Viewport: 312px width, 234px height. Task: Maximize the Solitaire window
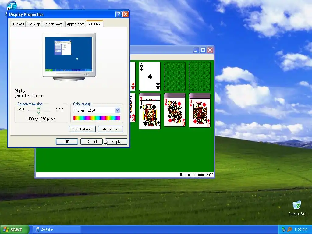point(203,50)
